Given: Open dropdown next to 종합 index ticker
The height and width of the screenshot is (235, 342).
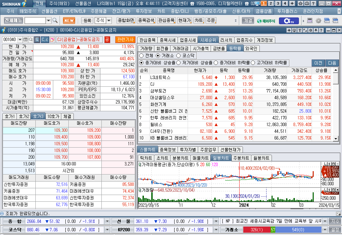Looking at the screenshot, I should (107, 222).
